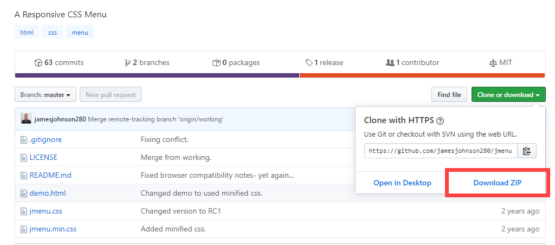Open the .gitignore file
This screenshot has width=555, height=245.
46,139
